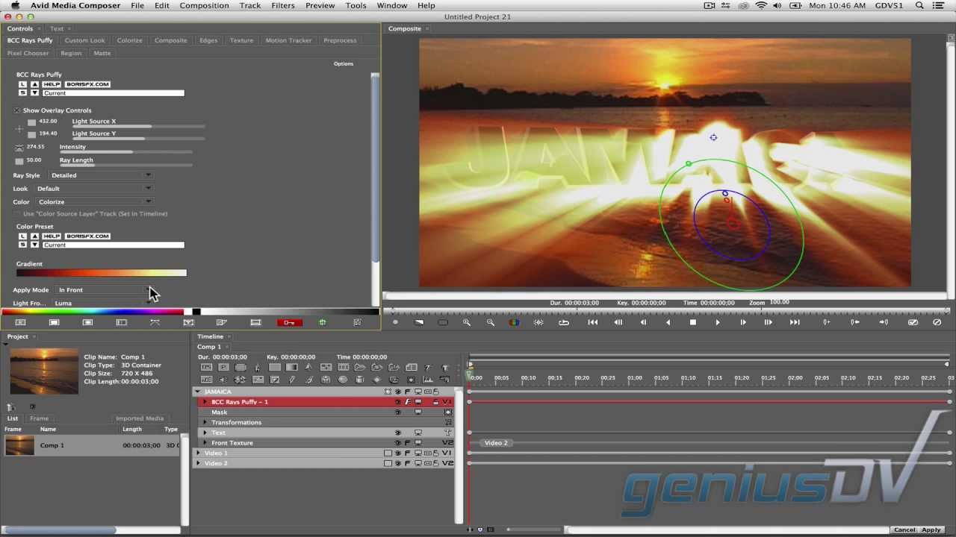Click the L preset button under BCC Rays Puffy
The width and height of the screenshot is (956, 537).
(x=22, y=84)
